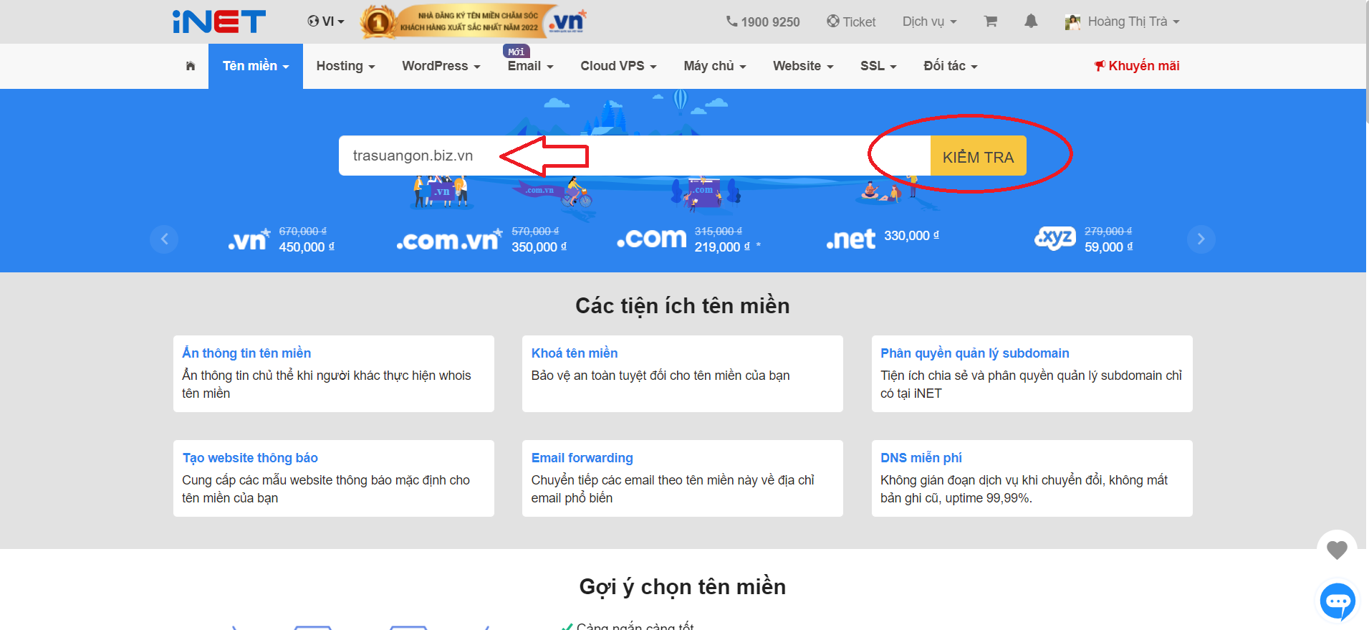Call the 1900 9250 hotline link
The height and width of the screenshot is (630, 1369).
coord(763,22)
